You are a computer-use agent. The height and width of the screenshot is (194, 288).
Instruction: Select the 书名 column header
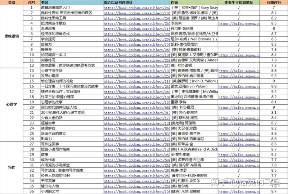pyautogui.click(x=72, y=3)
